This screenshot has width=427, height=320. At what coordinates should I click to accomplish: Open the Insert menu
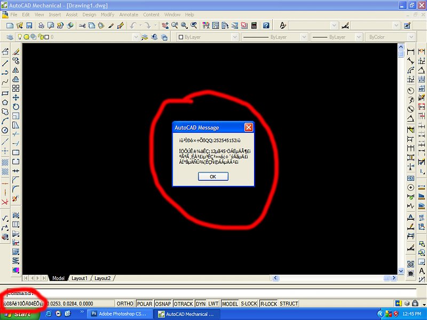click(55, 15)
